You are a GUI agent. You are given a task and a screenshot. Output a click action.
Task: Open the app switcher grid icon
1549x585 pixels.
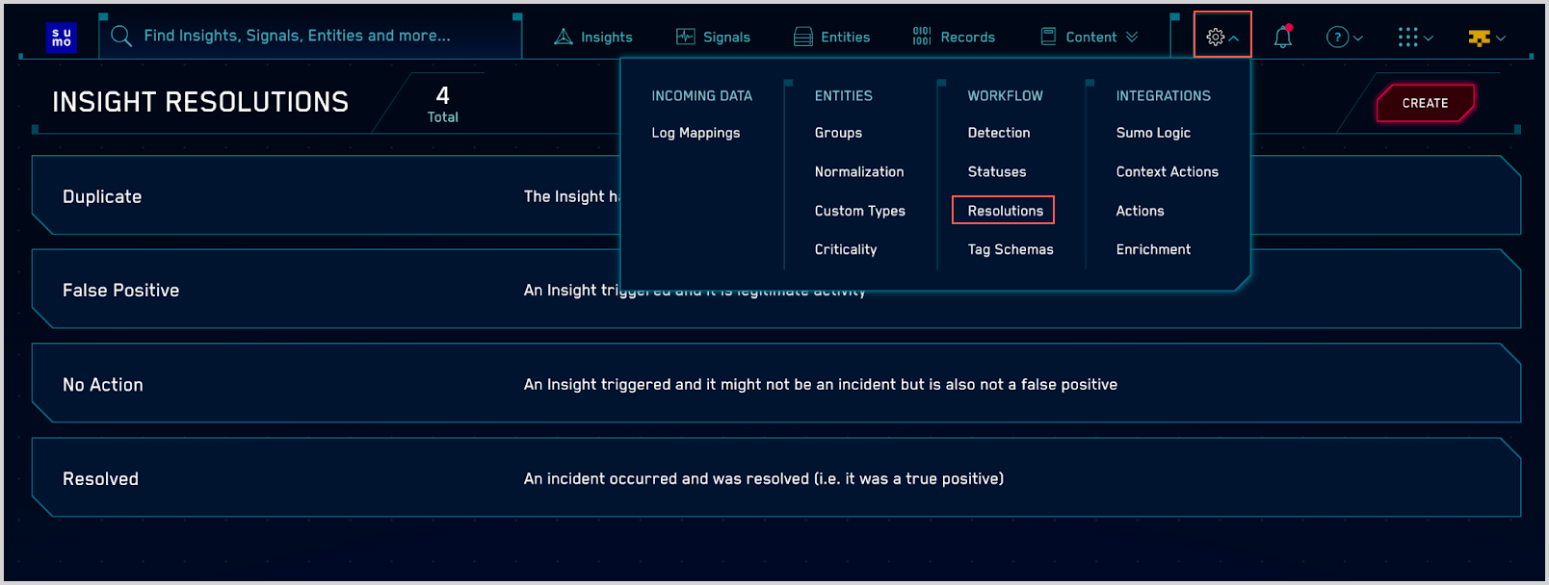(1414, 38)
